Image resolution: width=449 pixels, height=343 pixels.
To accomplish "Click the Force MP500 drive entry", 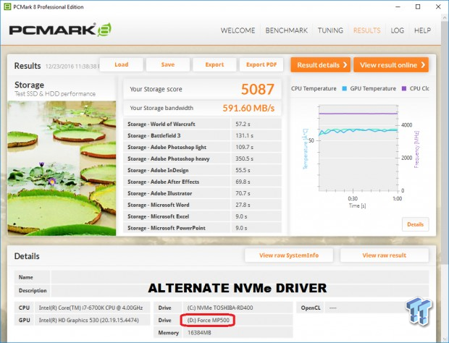I will (x=208, y=320).
